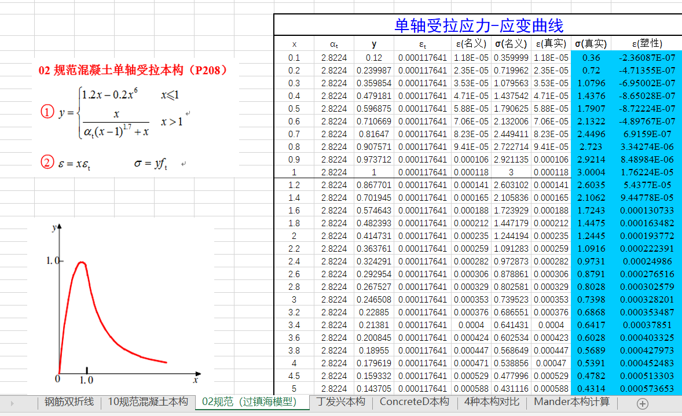Open the ConcreteD本构 sheet tab
The image size is (682, 416).
(414, 402)
